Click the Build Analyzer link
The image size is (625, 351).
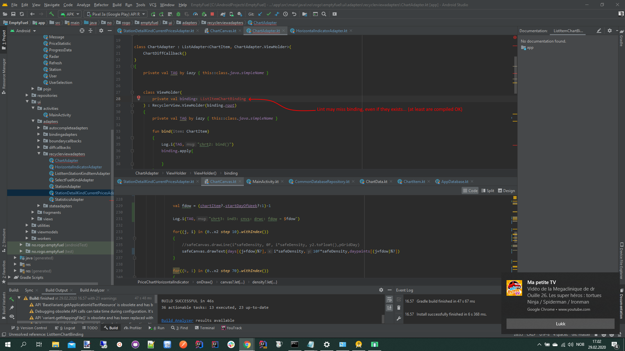(x=177, y=320)
